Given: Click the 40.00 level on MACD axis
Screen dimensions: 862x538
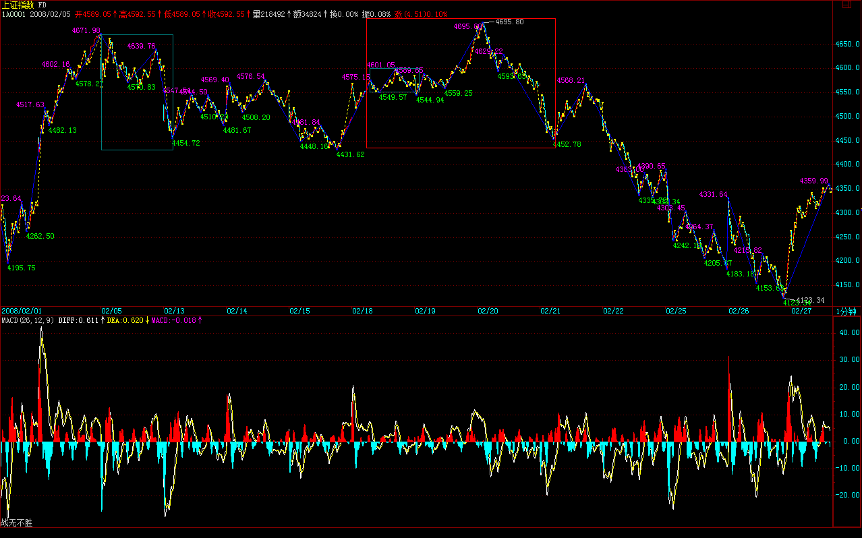Looking at the screenshot, I should (849, 332).
